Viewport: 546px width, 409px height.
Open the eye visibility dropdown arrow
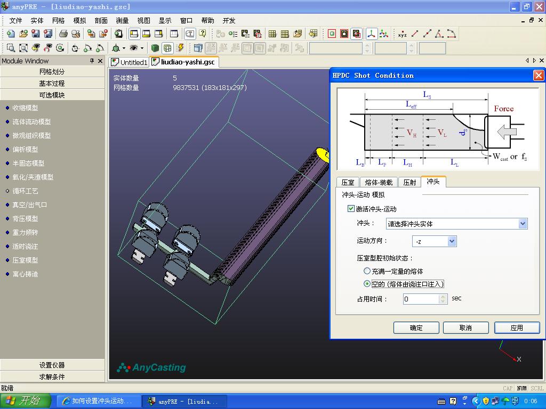pos(142,48)
